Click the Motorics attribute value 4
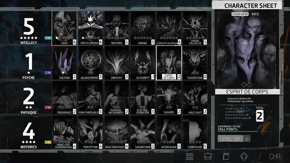Screen dimensions: 290x163 click(29, 131)
